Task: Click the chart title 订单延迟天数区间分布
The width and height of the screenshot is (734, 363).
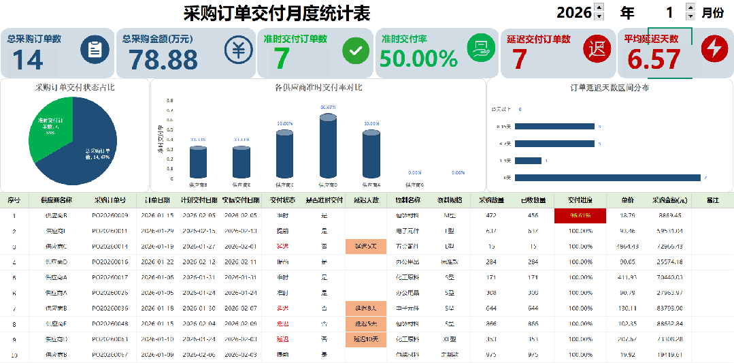Action: (610, 88)
